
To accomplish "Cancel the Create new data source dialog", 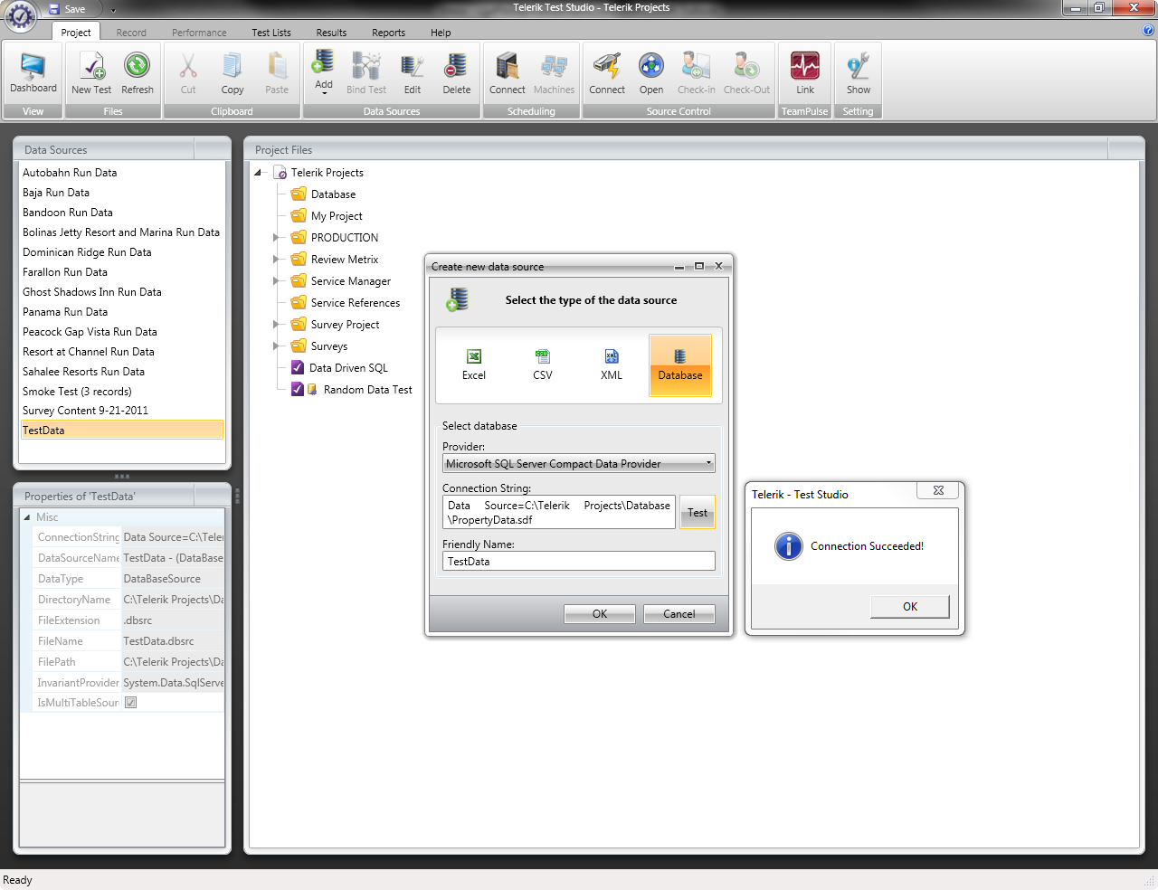I will 679,614.
